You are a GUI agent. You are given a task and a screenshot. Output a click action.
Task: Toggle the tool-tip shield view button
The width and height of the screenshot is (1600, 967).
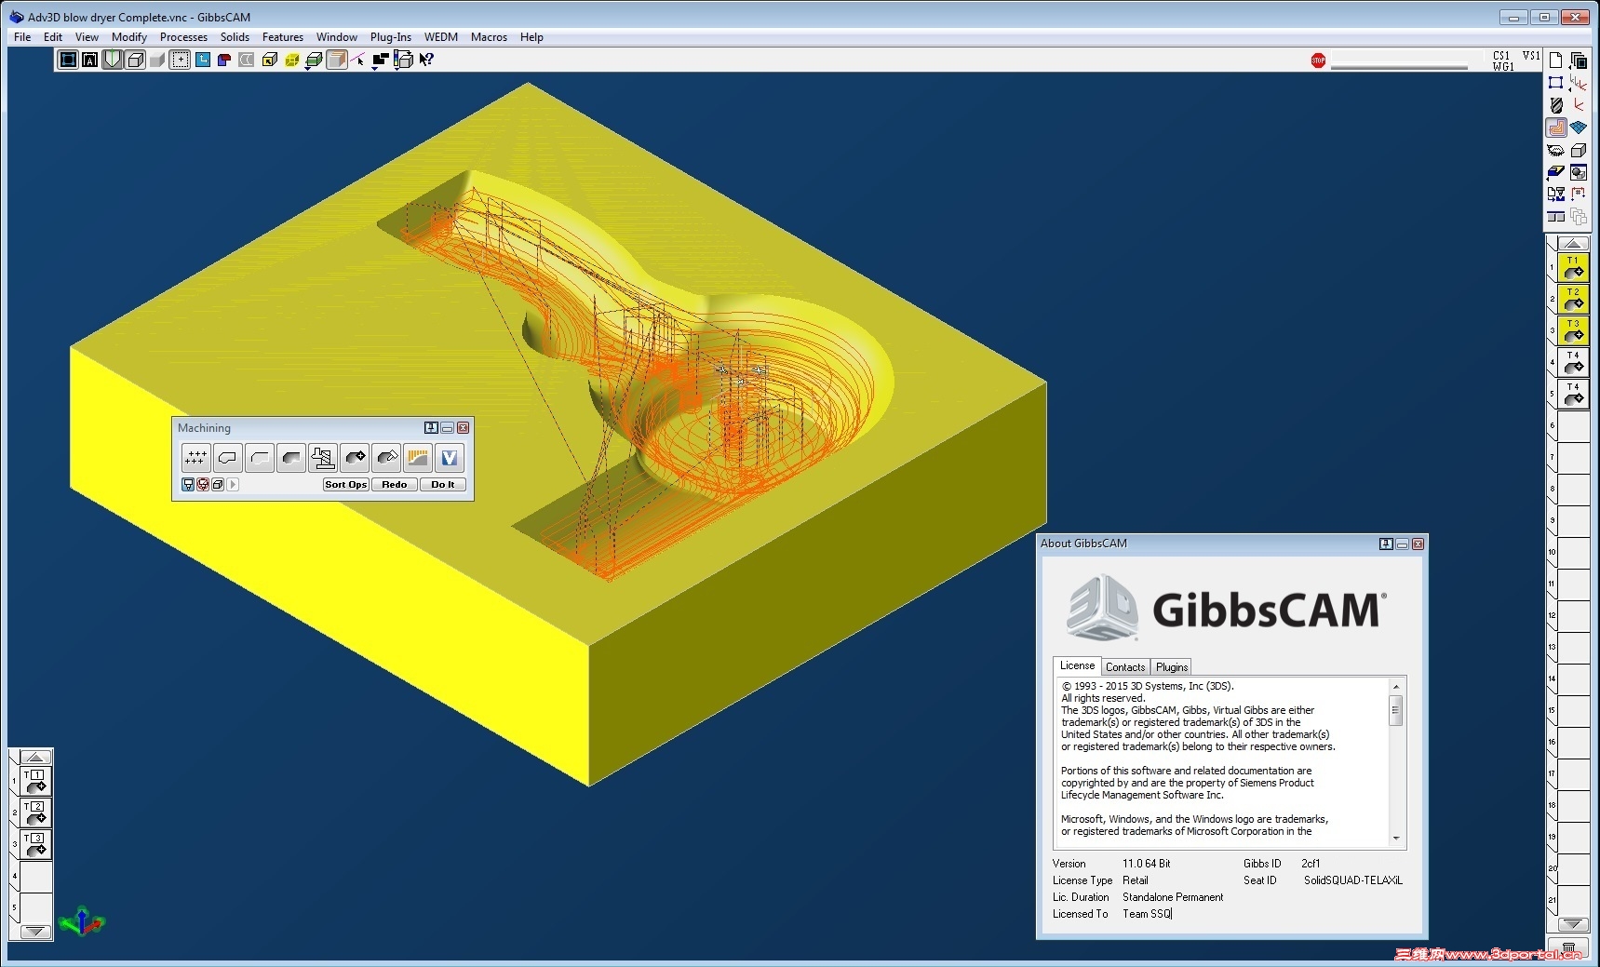pyautogui.click(x=113, y=60)
